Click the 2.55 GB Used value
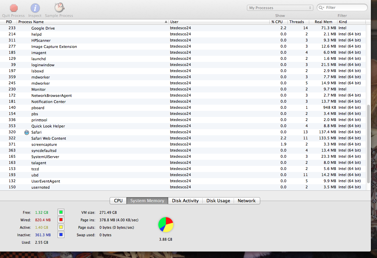The image size is (377, 258). 42,242
